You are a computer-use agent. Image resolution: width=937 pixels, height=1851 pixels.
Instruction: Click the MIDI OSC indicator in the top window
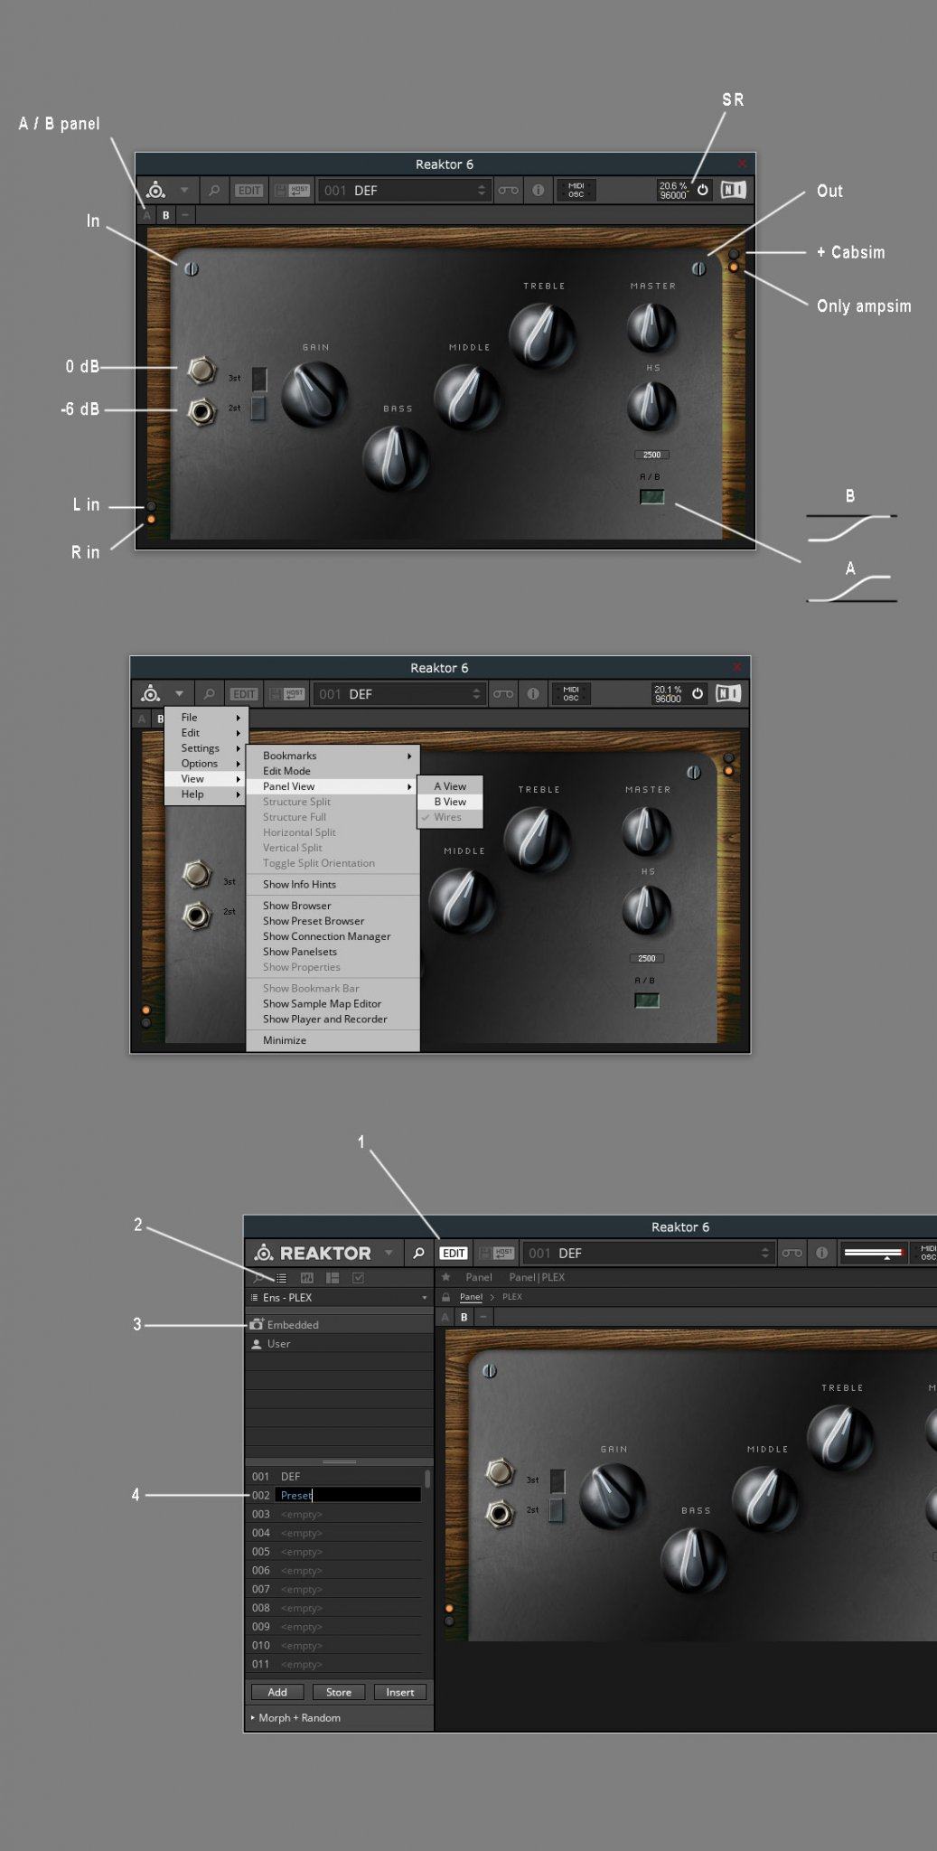576,190
